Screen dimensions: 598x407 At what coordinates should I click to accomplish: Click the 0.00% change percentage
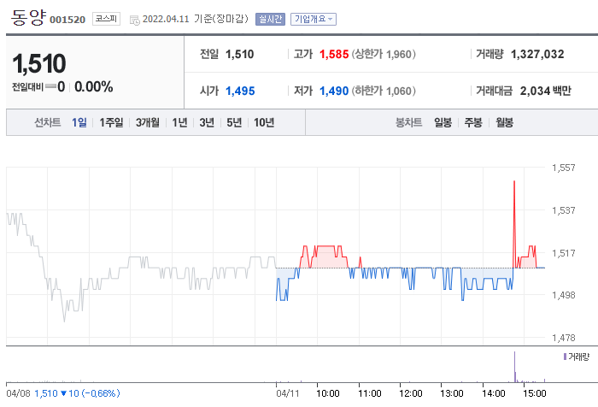click(x=93, y=86)
